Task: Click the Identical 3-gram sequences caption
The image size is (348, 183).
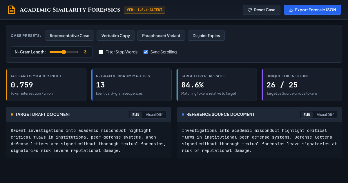Action: pos(119,94)
